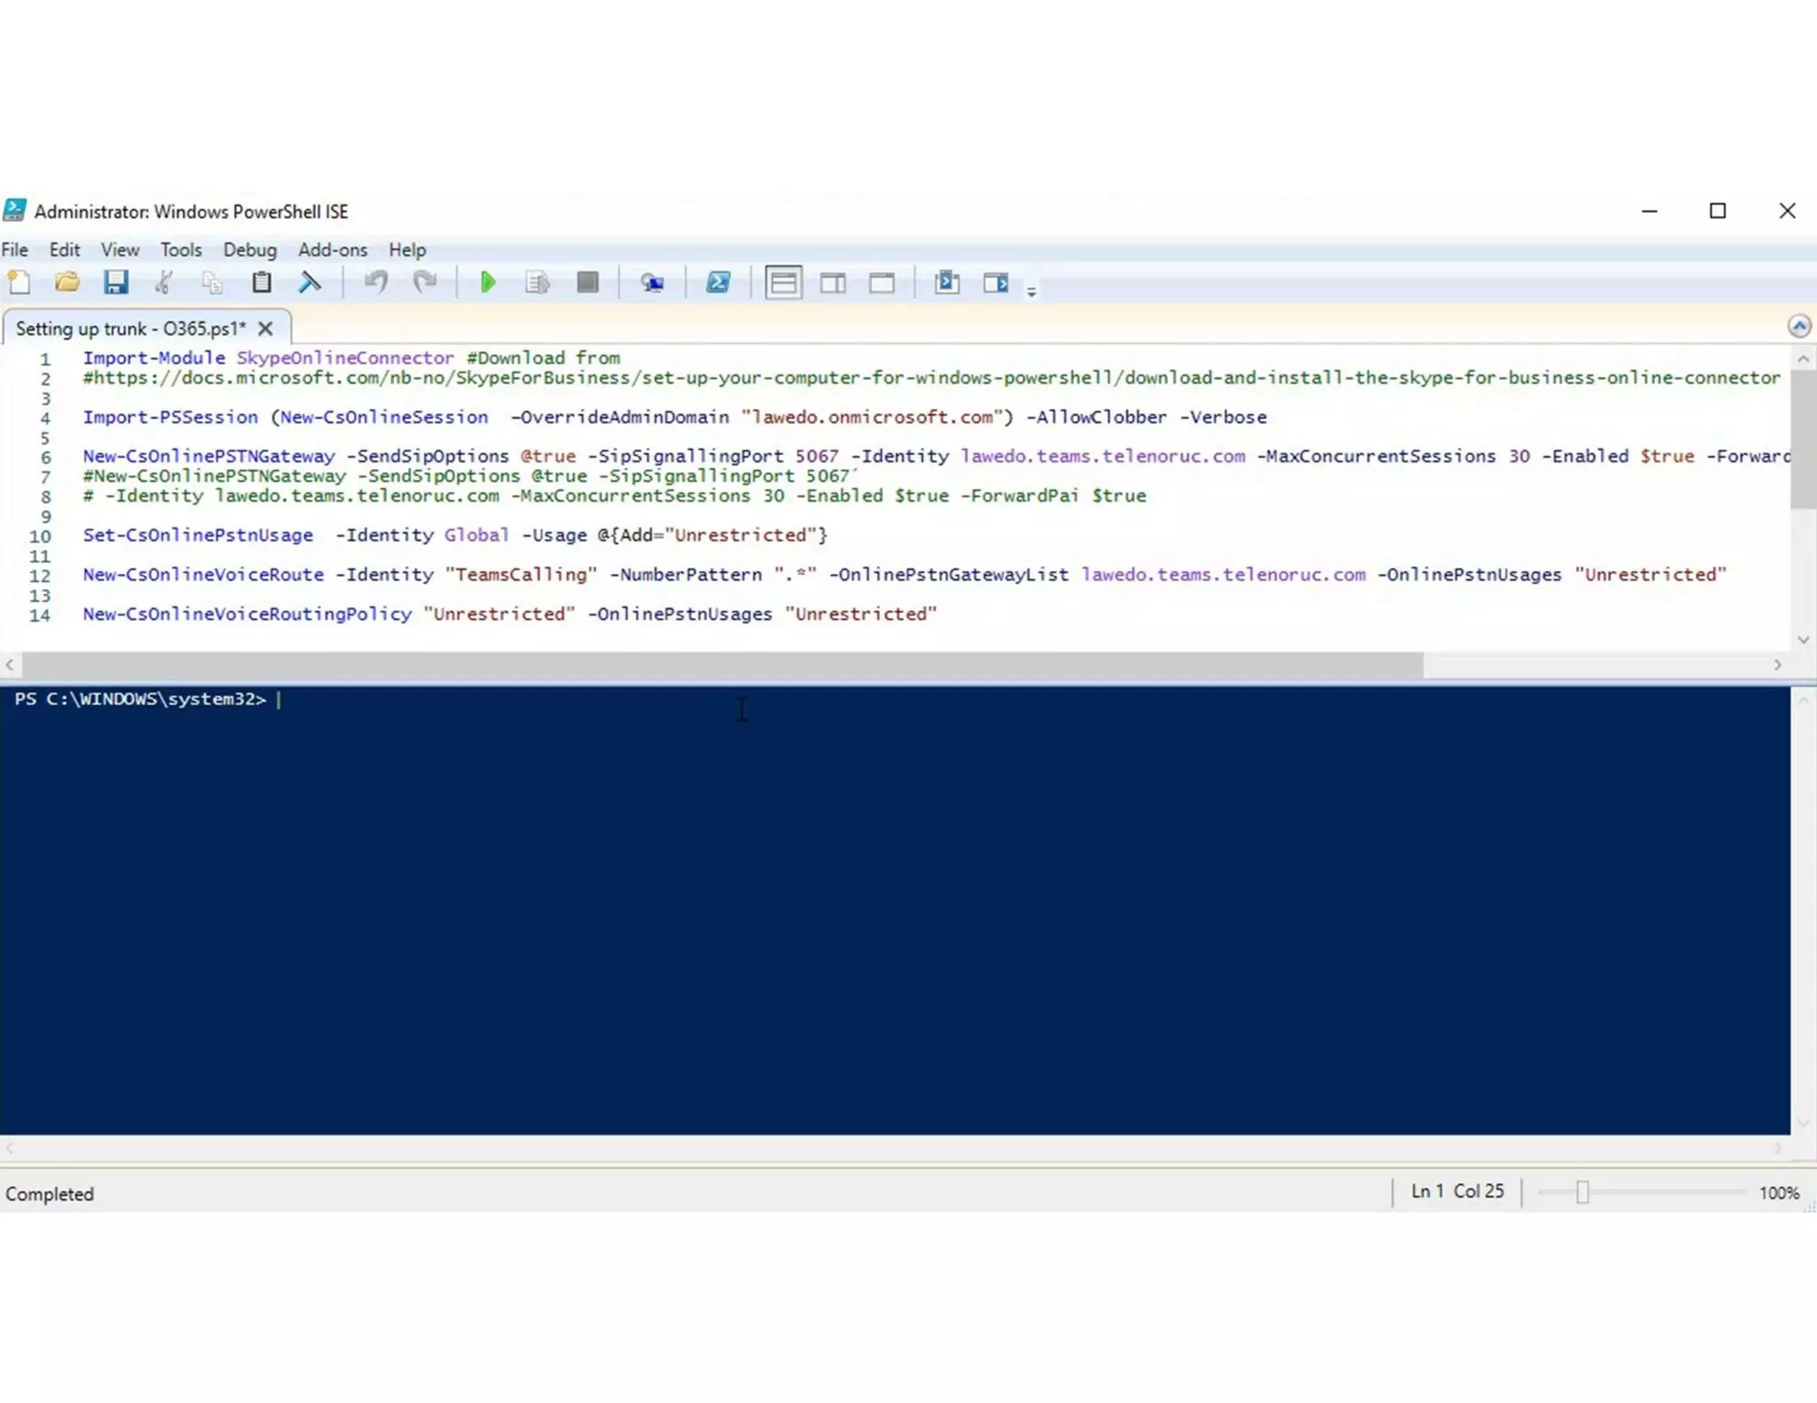Show Command Window toolbar icon
This screenshot has width=1817, height=1403.
[947, 283]
